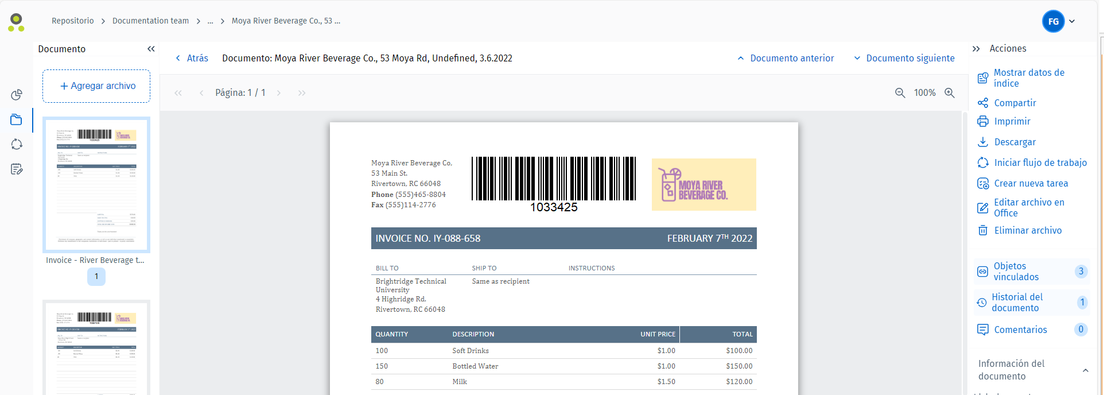Click the Comentarios speech bubble icon
The width and height of the screenshot is (1104, 395).
pyautogui.click(x=983, y=330)
